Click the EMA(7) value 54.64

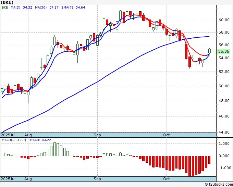(x=81, y=7)
